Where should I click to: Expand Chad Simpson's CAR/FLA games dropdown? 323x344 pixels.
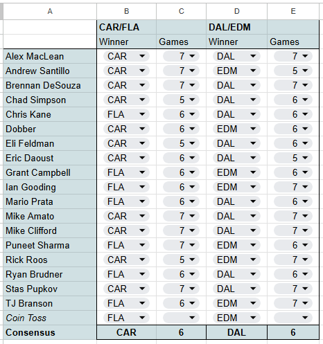click(181, 100)
